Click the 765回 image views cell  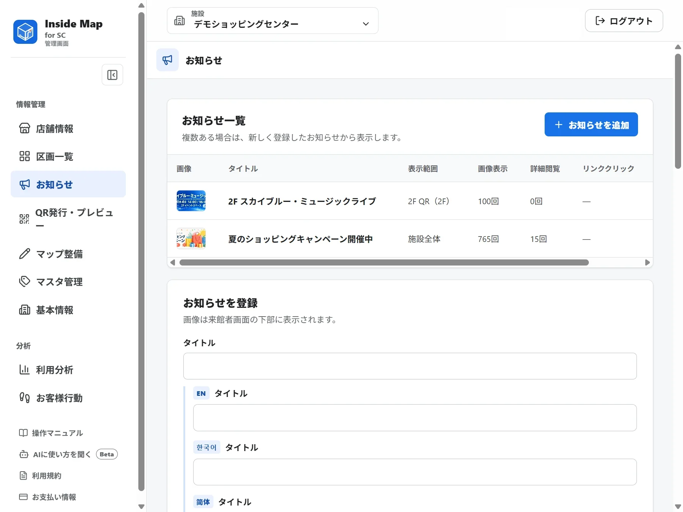pos(488,239)
